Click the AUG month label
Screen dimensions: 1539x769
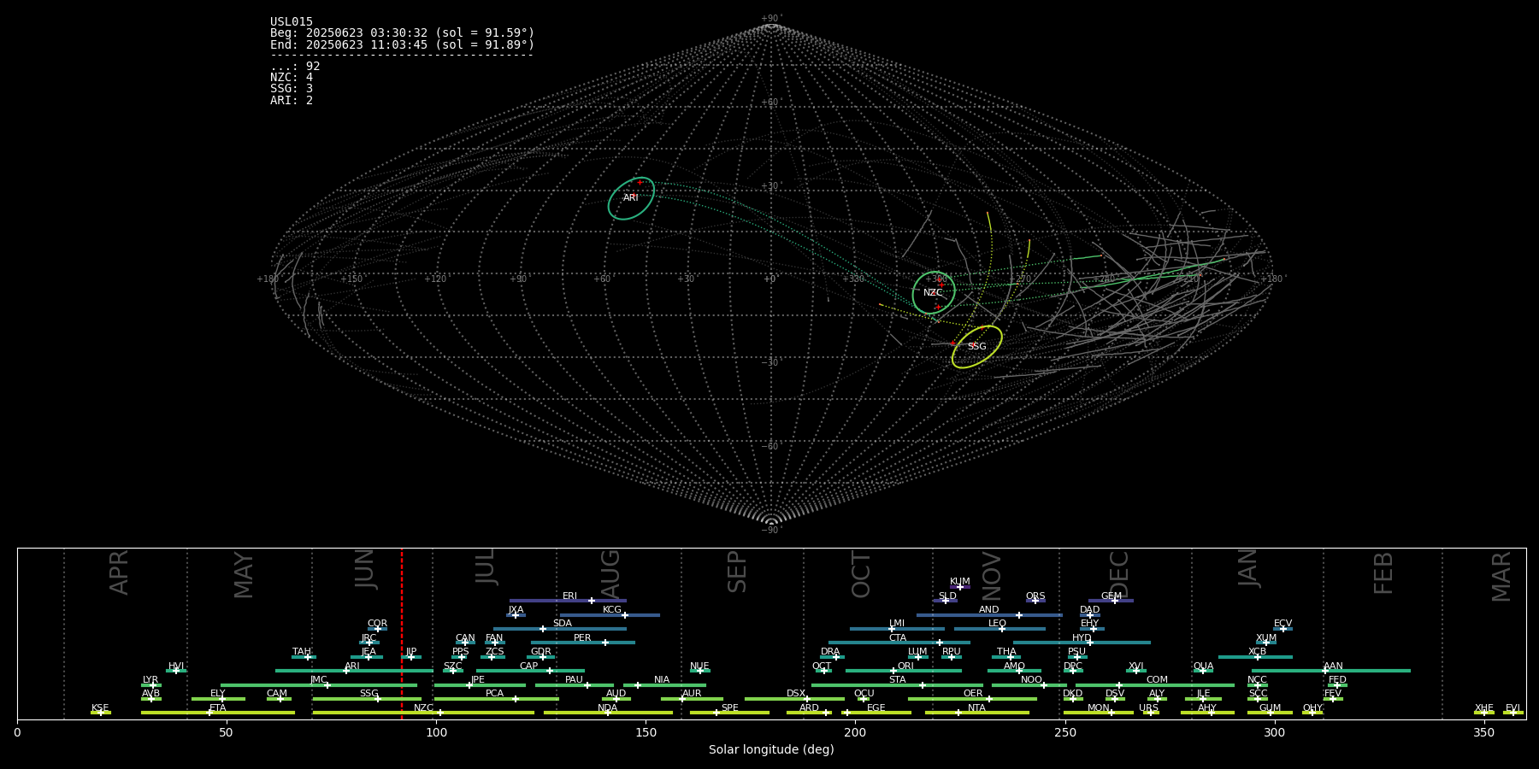pos(610,573)
